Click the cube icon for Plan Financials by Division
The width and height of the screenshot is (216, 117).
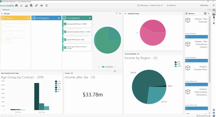[188, 44]
